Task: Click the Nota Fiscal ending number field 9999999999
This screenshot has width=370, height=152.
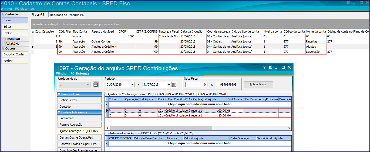Action: (227, 85)
